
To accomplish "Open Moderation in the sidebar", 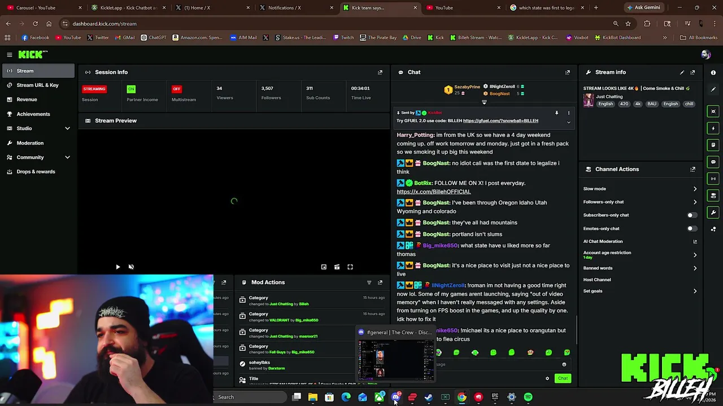I will coord(37,143).
